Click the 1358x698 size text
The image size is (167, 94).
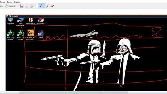[15, 16]
